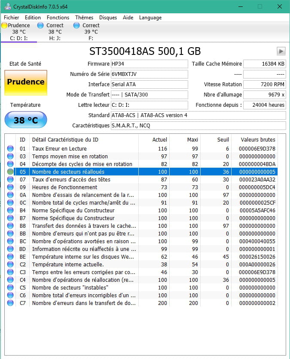Viewport: 290px width, 359px height.
Task: Click status orb for attribute 03 Temps moyen mise en rotation
Action: coord(10,156)
